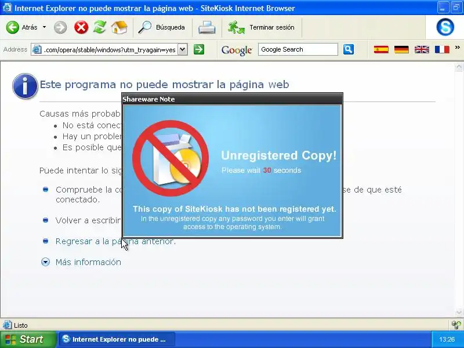This screenshot has width=464, height=348.
Task: Click Regresar a la página anterior link
Action: click(115, 241)
